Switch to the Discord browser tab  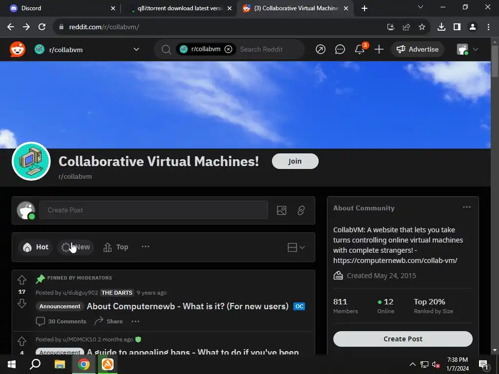59,8
